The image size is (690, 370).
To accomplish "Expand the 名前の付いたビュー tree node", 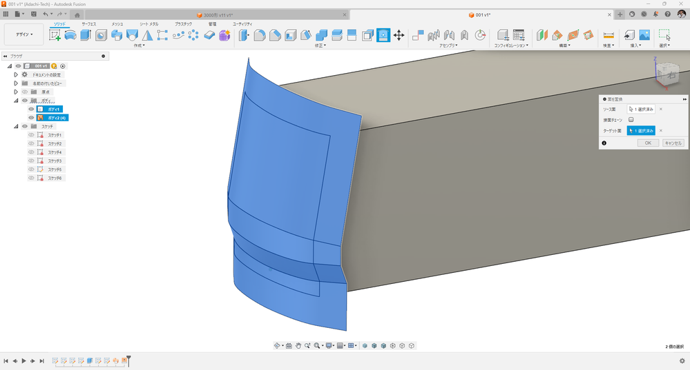I will coord(16,83).
